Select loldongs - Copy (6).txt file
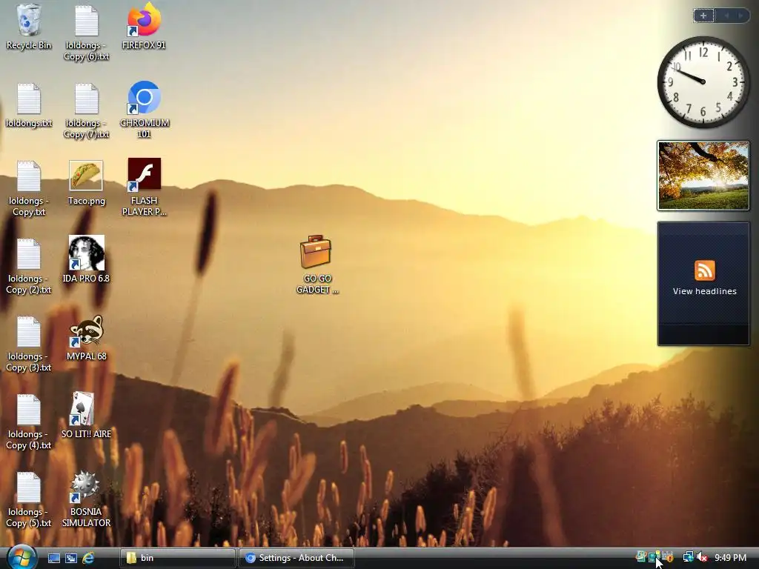Screen dimensions: 759x569 [x=86, y=33]
